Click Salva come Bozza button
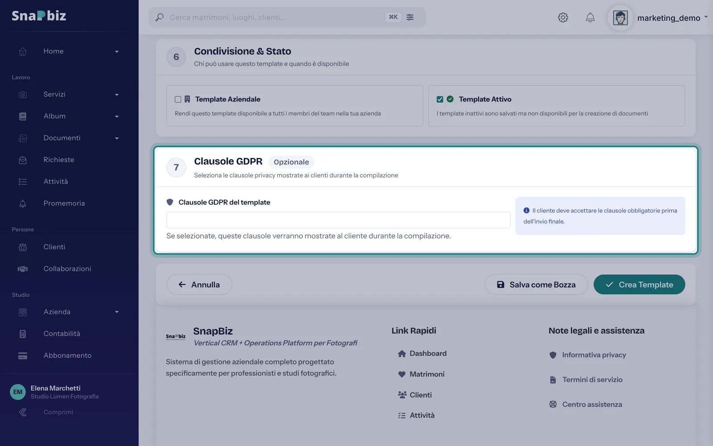The height and width of the screenshot is (446, 713). pos(536,285)
